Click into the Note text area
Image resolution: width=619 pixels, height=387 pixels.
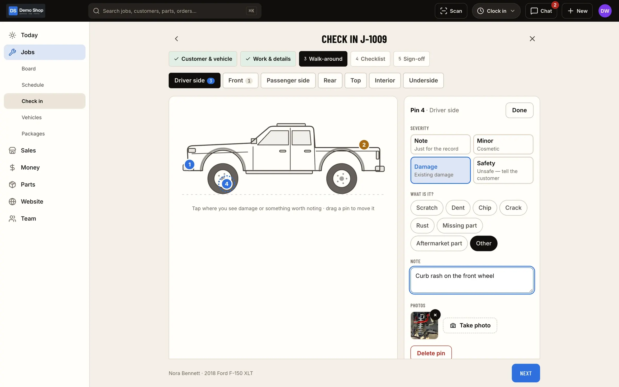pos(472,280)
